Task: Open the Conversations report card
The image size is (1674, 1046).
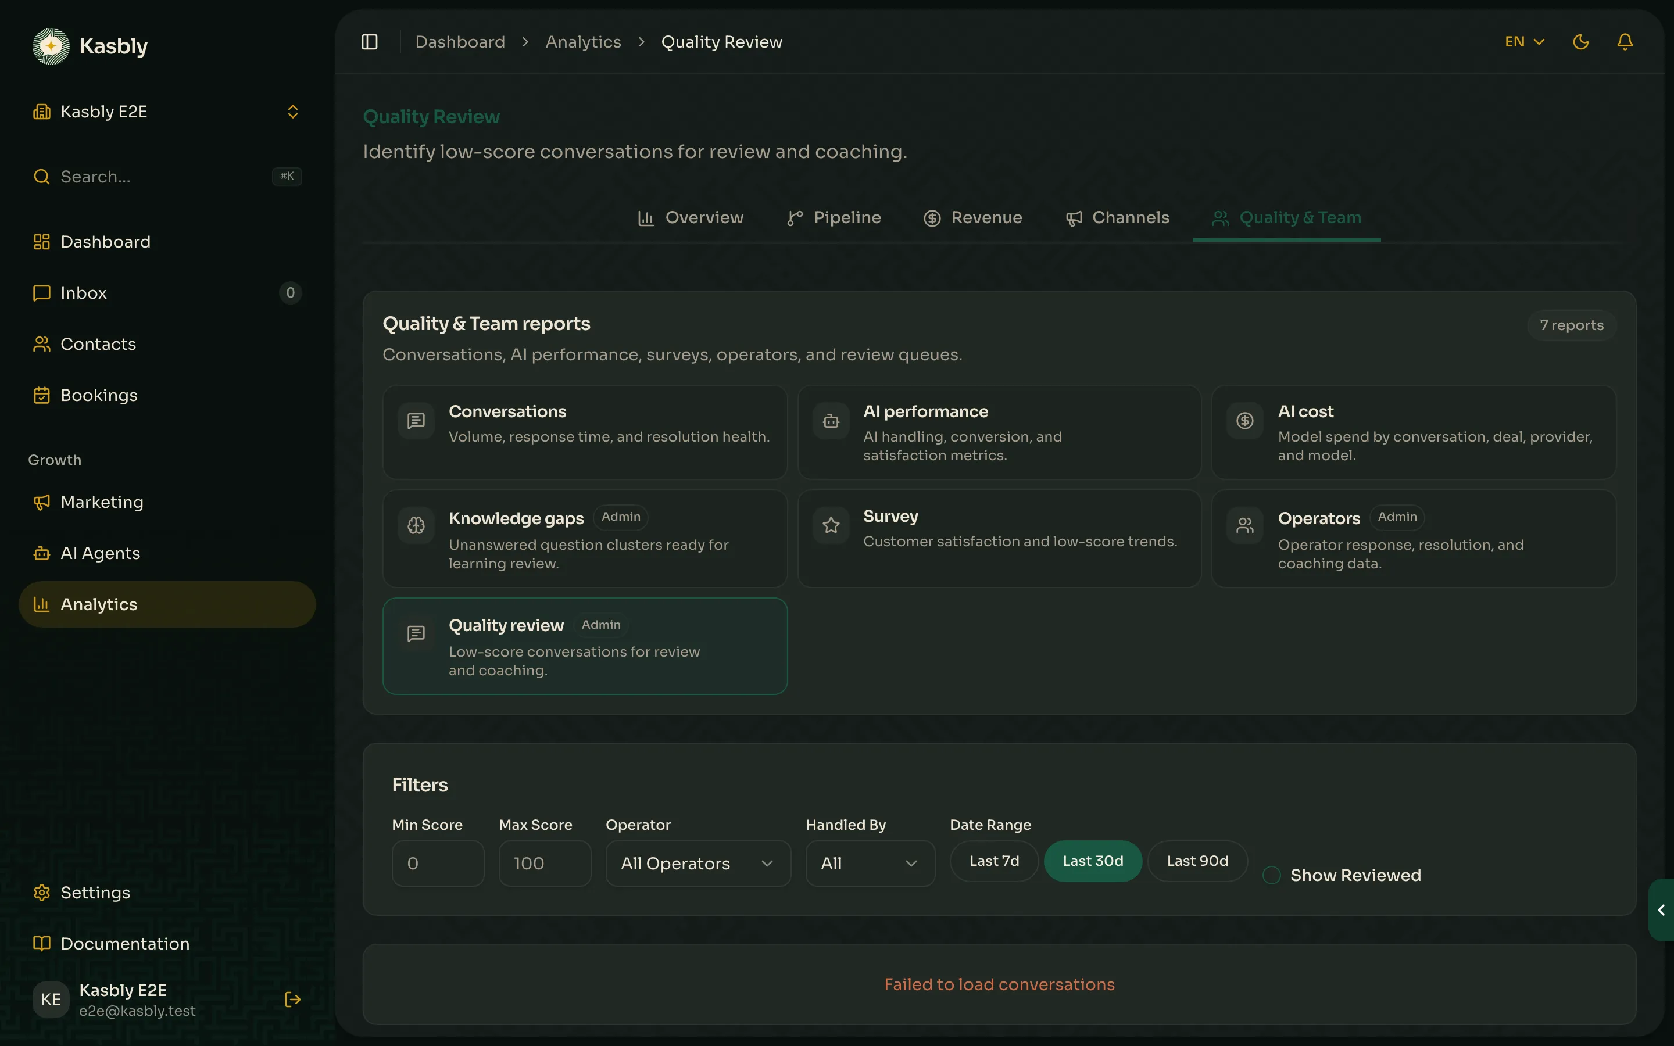Action: click(x=585, y=432)
